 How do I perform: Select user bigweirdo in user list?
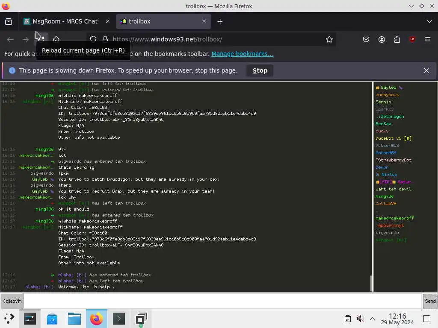pos(387,233)
